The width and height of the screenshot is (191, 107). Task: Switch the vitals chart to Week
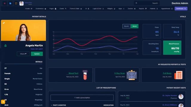point(135,26)
